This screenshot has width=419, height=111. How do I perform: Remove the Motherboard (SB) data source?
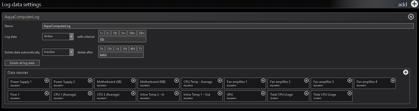click(x=133, y=81)
